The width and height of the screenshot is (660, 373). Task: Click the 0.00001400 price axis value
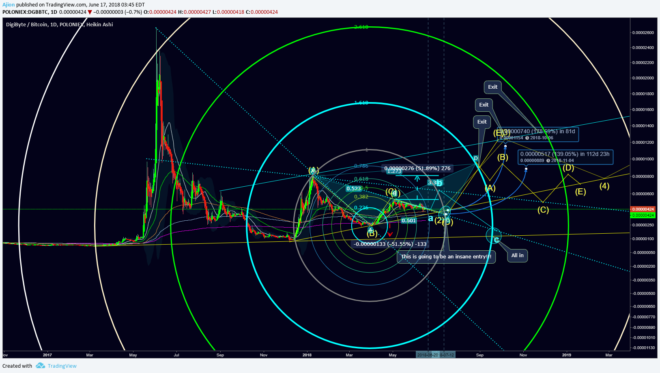[643, 126]
